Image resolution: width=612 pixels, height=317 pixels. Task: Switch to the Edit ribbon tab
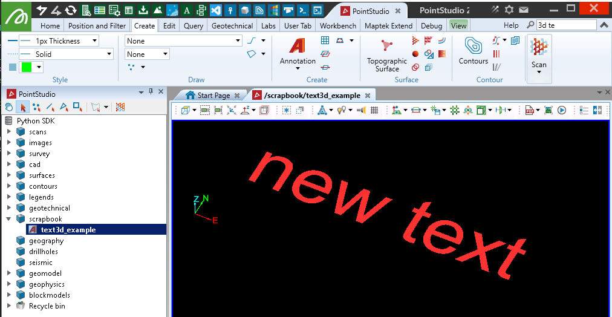point(169,26)
